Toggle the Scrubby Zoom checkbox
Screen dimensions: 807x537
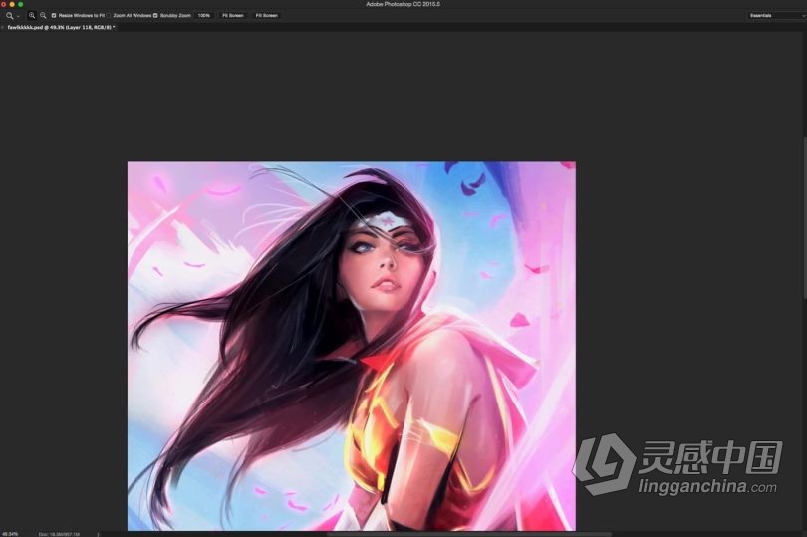pos(155,16)
